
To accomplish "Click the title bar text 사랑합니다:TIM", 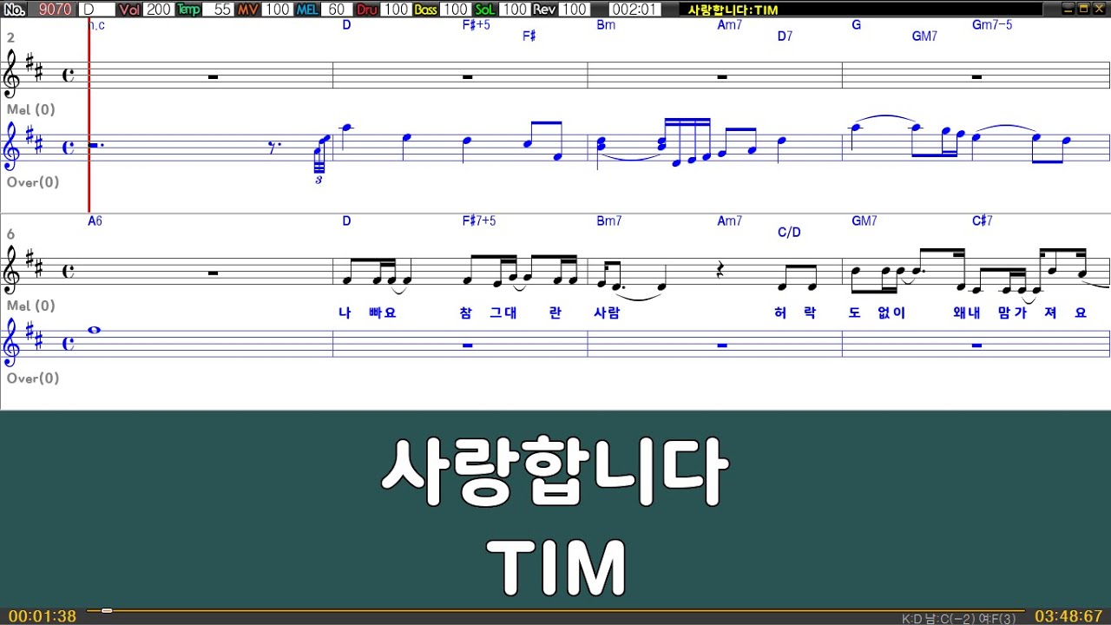I will tap(733, 10).
